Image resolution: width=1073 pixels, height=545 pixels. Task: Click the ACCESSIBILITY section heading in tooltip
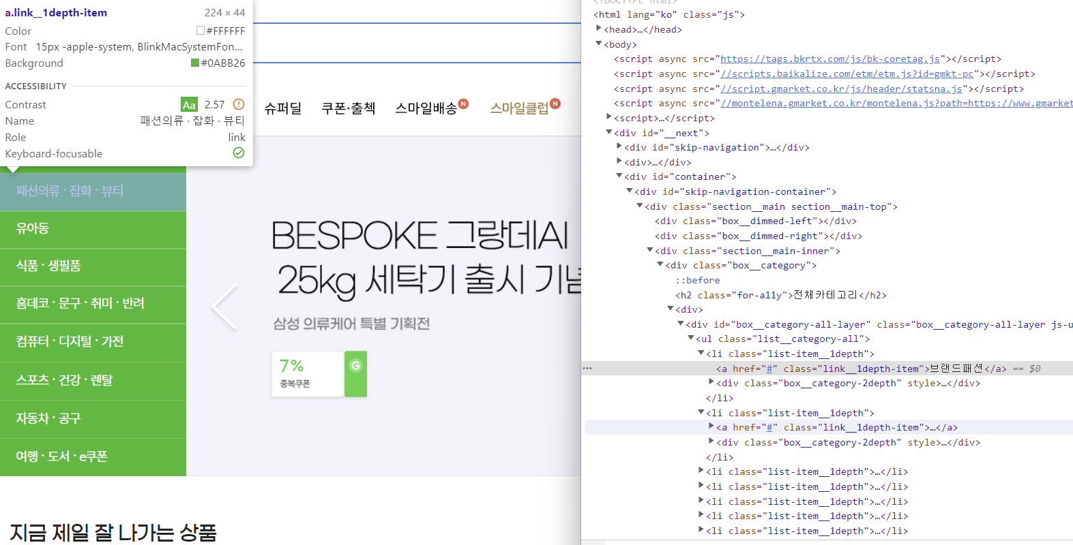pyautogui.click(x=35, y=86)
